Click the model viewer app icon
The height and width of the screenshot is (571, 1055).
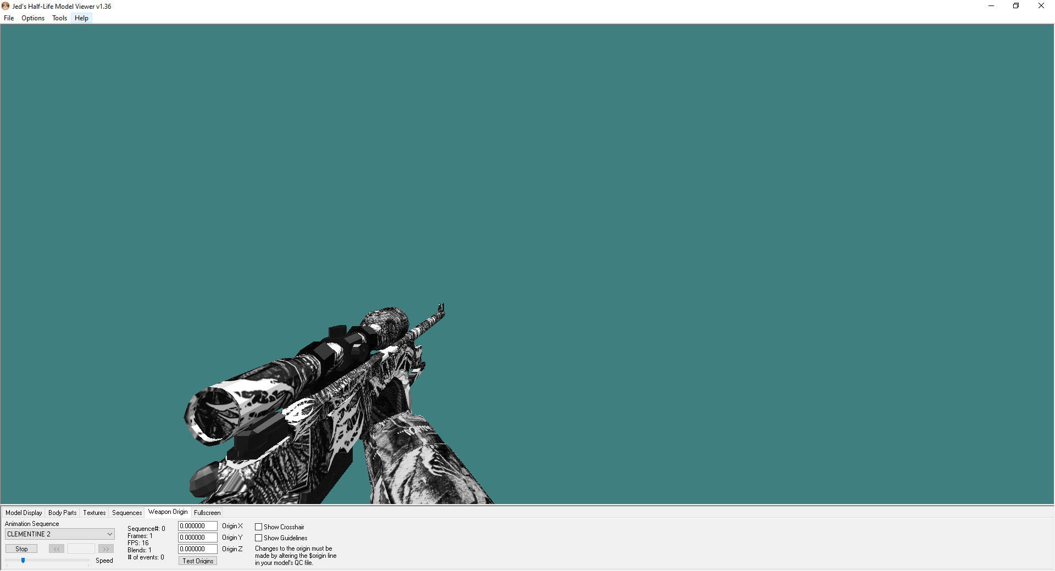(5, 6)
